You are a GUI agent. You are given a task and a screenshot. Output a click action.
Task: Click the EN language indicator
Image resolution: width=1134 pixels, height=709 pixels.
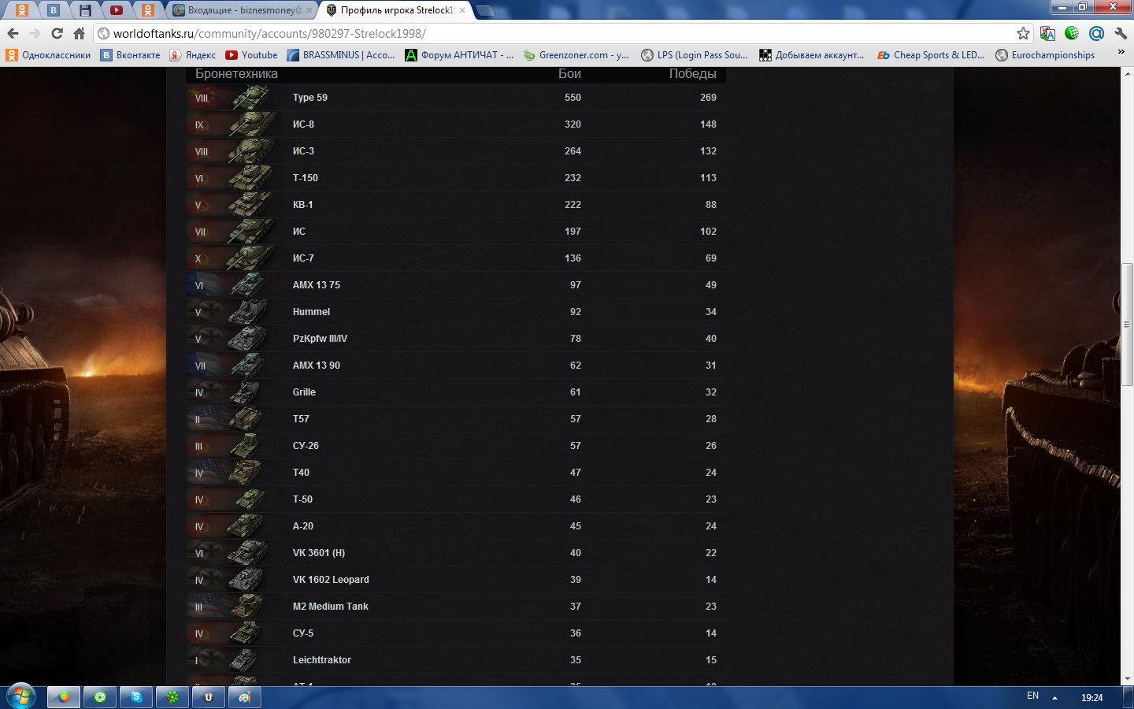[x=1032, y=696]
